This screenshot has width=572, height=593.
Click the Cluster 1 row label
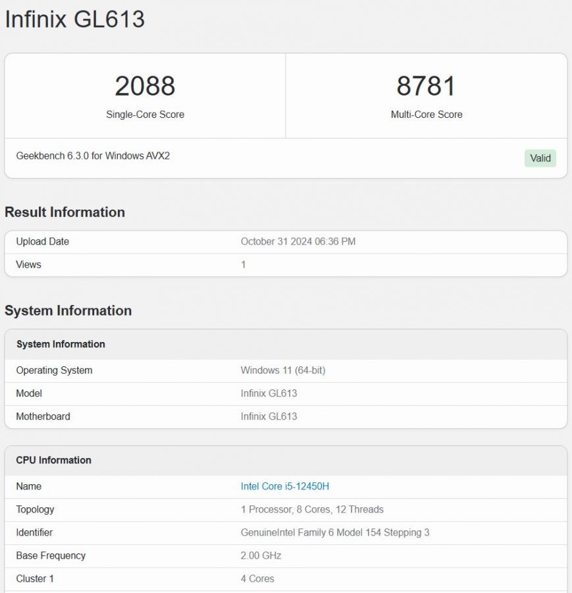[x=35, y=579]
